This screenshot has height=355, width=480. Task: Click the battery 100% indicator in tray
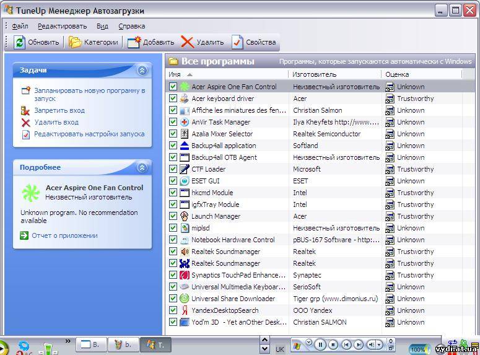[x=418, y=349]
